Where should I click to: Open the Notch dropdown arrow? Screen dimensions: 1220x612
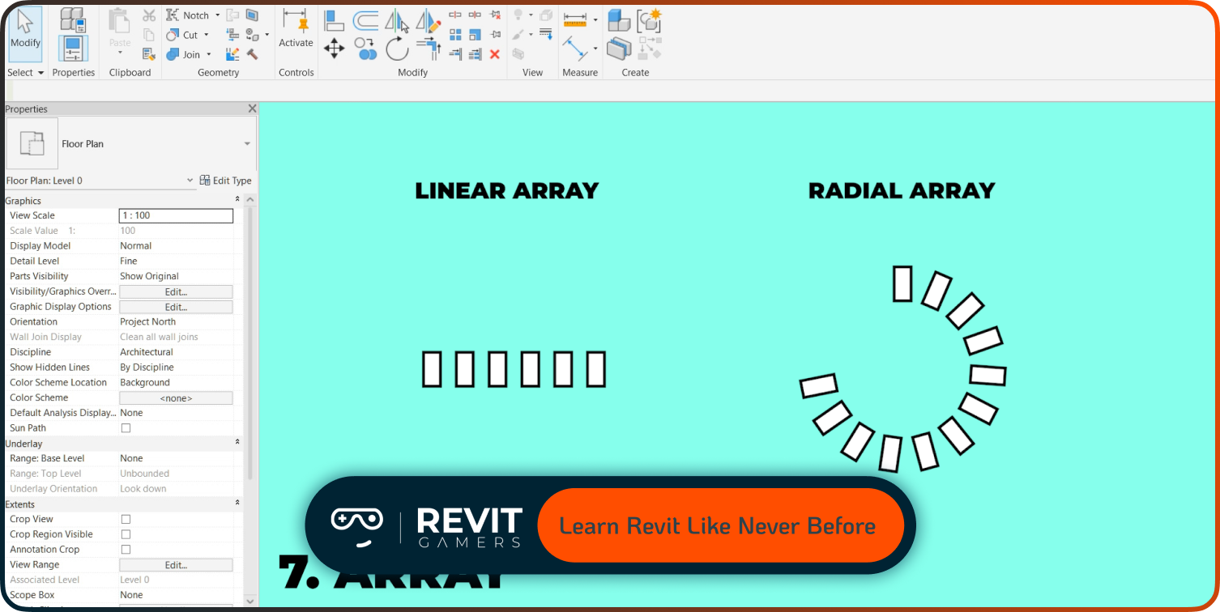point(217,15)
